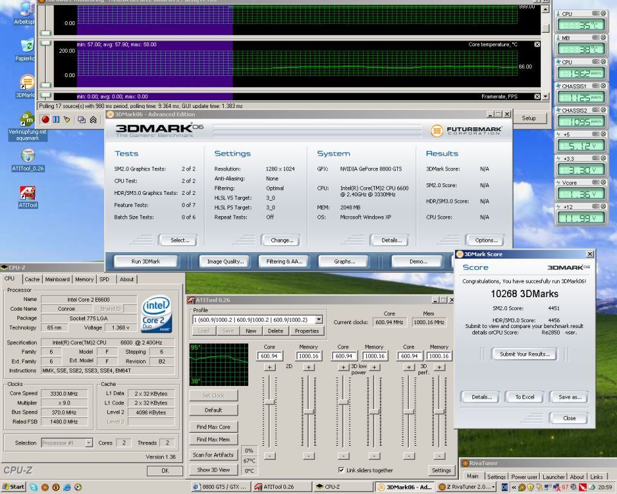
Task: Click Submit Your Results button
Action: click(524, 354)
